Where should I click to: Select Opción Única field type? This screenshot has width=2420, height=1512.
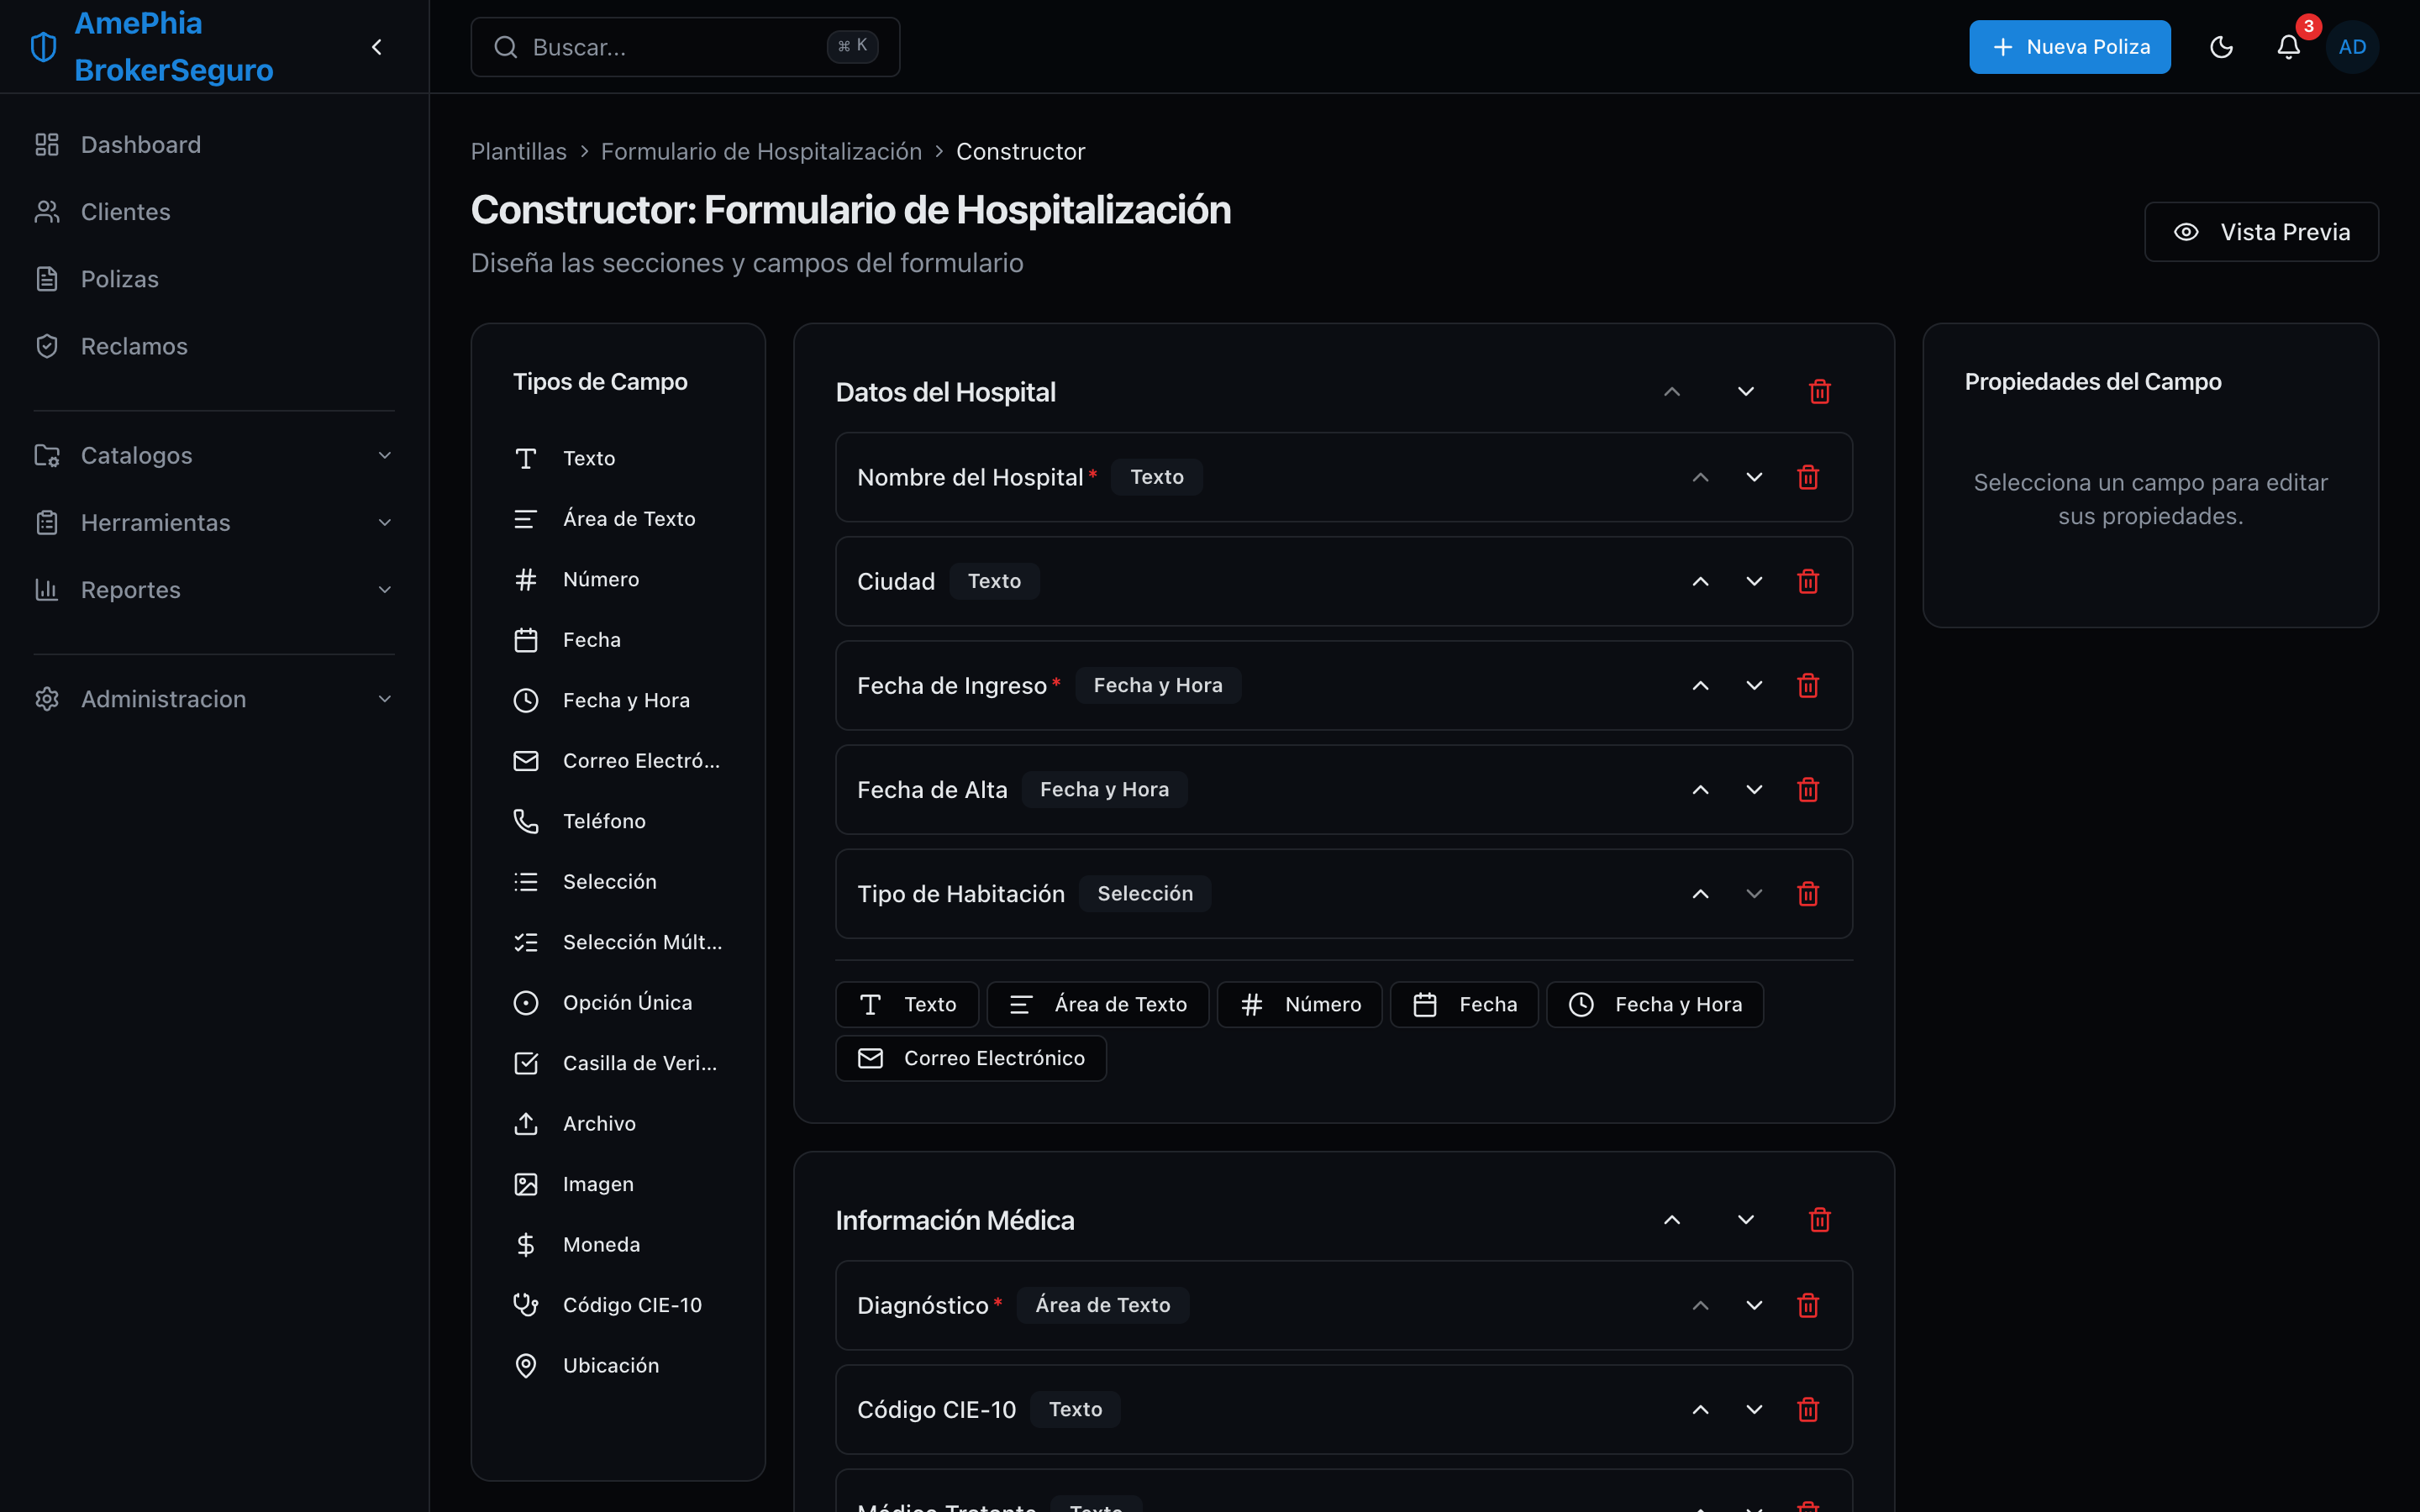[618, 1002]
